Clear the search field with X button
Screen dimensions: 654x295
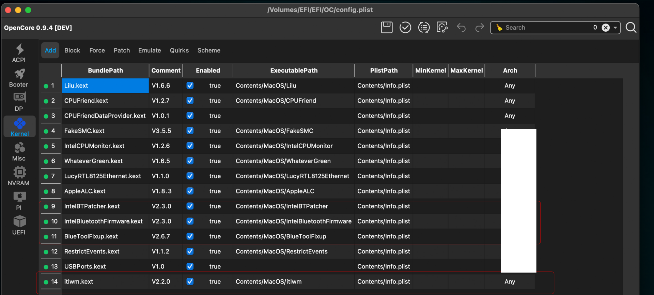[606, 28]
